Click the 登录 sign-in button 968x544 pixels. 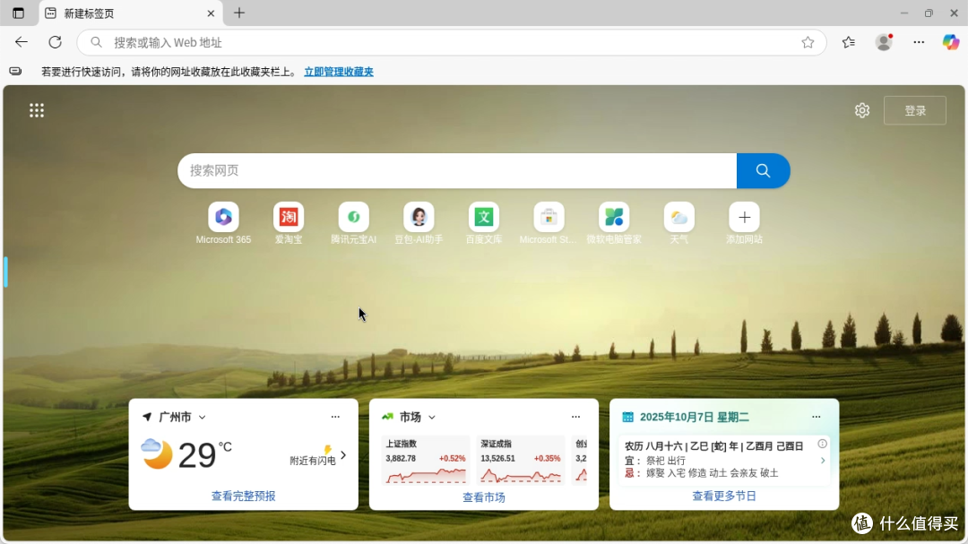[x=915, y=109]
